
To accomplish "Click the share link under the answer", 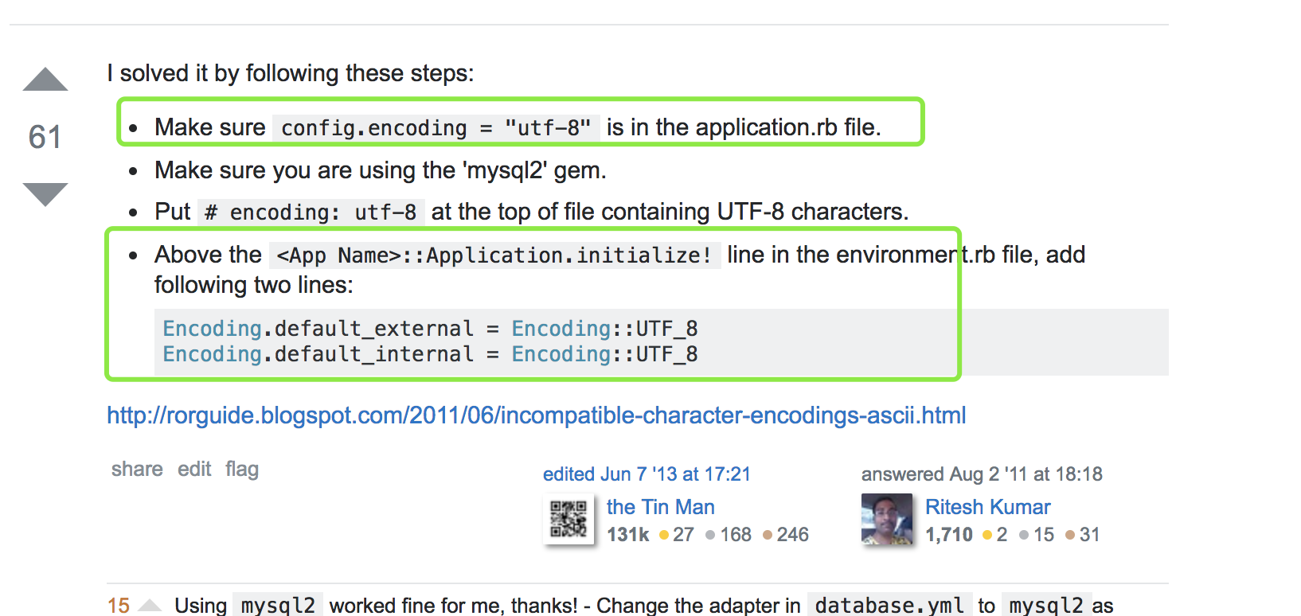I will (x=137, y=470).
